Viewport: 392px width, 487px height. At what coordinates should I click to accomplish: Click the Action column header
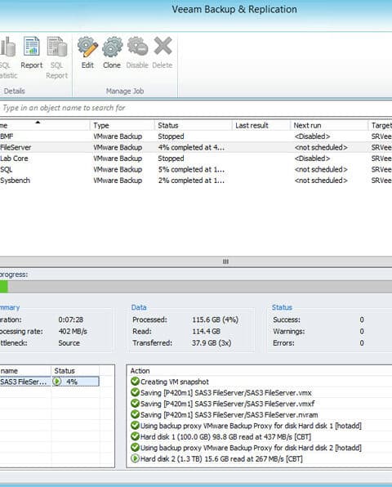pos(140,370)
